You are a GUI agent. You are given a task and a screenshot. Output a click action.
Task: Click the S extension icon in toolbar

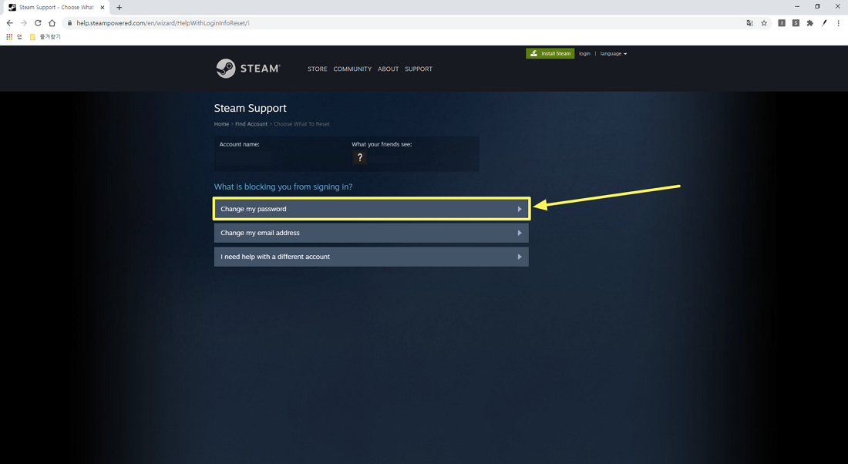point(796,22)
